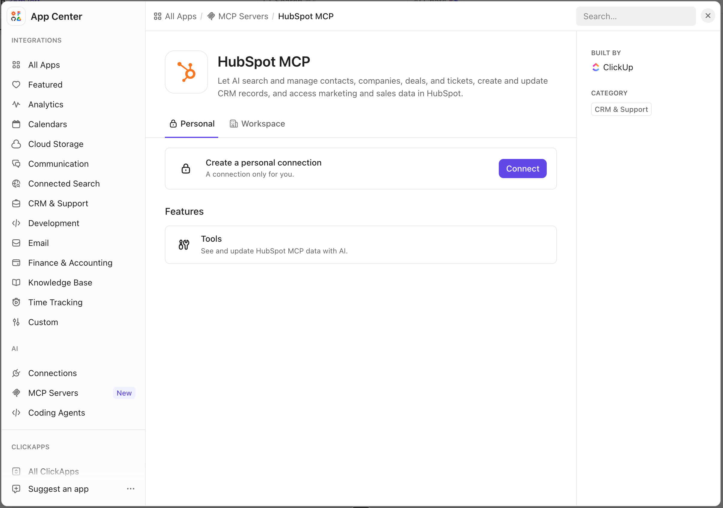The height and width of the screenshot is (508, 723).
Task: Click the App Center logo icon
Action: click(16, 16)
